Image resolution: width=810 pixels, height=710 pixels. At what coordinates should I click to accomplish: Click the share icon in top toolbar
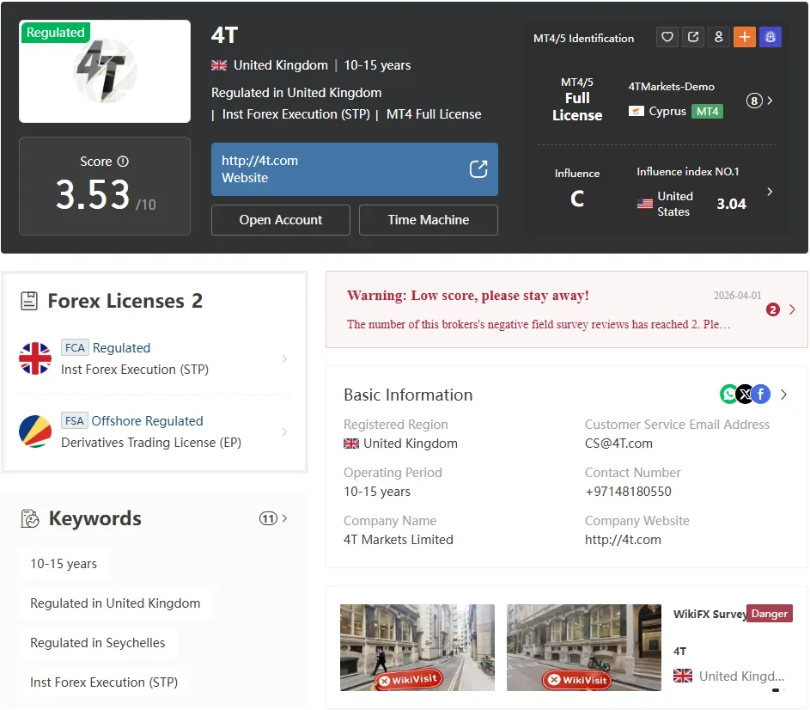click(x=692, y=37)
